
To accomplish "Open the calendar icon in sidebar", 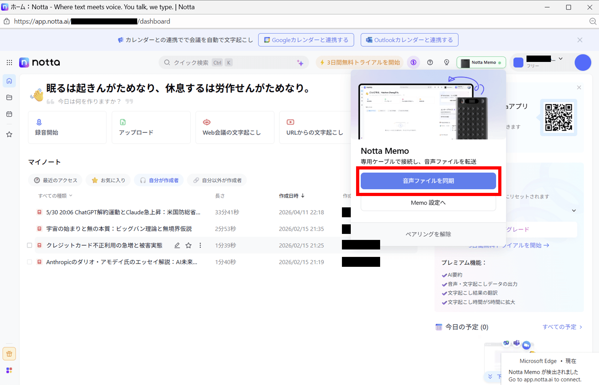I will [x=10, y=114].
